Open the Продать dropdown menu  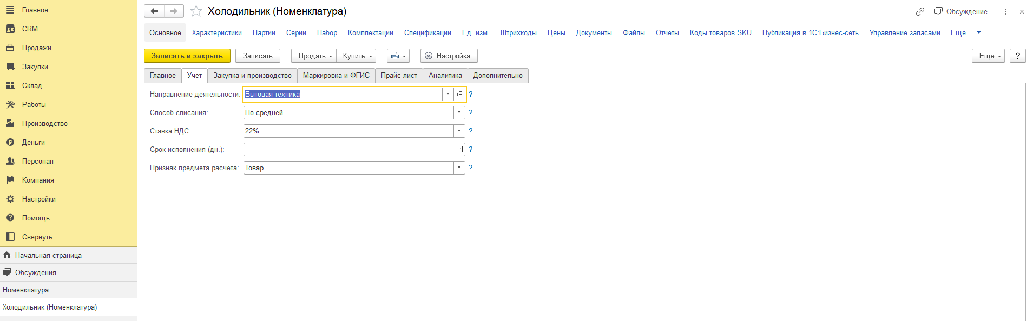pos(314,56)
